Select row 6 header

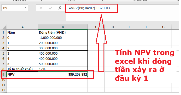(3, 59)
